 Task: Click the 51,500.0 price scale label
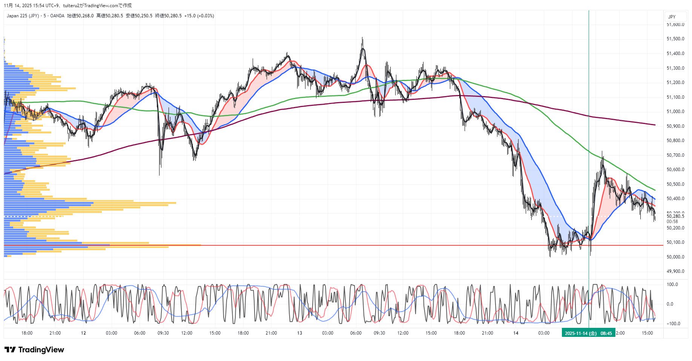point(675,39)
